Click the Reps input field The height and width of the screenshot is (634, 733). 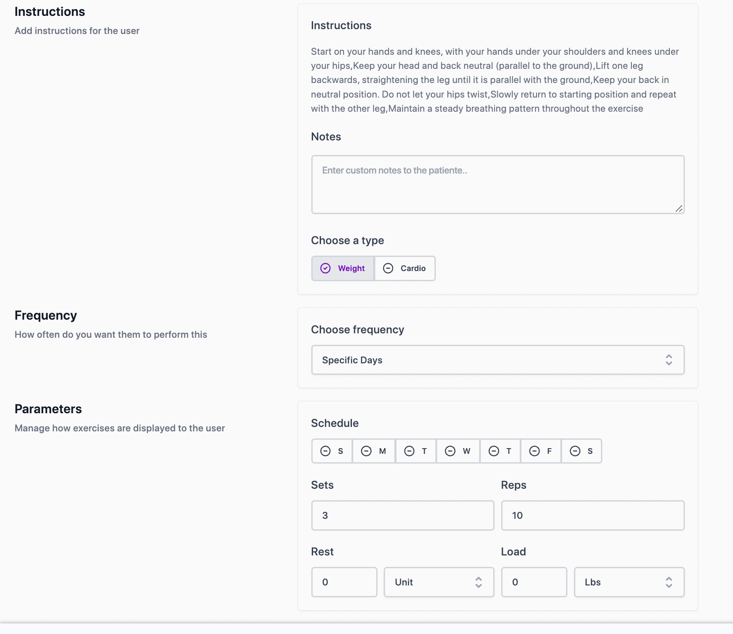click(x=593, y=515)
